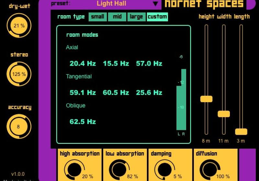Click the 100 % diffusion value
259x181 pixels.
[223, 176]
